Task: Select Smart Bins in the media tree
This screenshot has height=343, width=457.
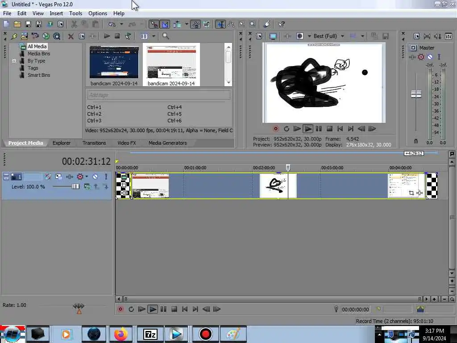Action: point(39,75)
